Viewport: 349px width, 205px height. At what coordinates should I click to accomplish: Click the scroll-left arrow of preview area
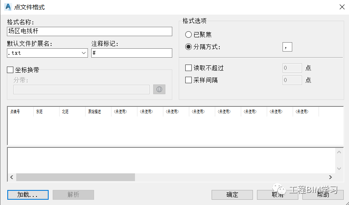pos(12,177)
